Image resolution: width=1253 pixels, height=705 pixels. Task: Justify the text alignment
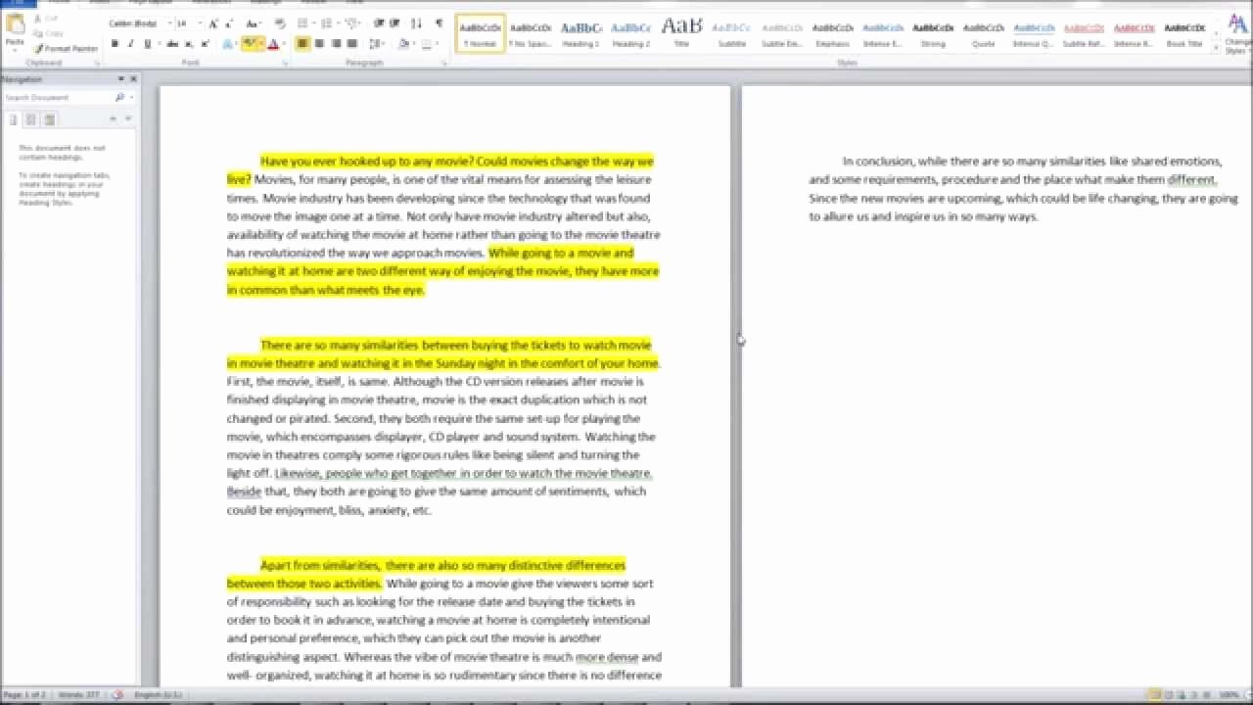pos(352,44)
